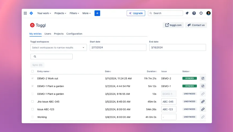Toggle the select-all checkbox in table header
This screenshot has width=233, height=132.
32,71
